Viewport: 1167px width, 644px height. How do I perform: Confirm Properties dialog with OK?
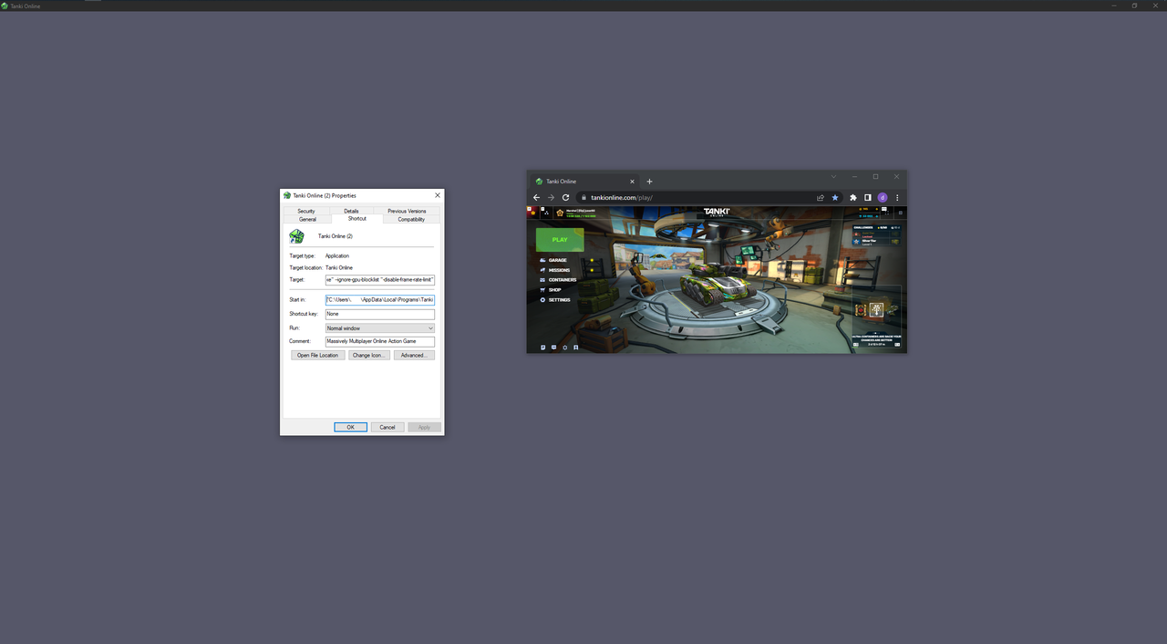[350, 427]
